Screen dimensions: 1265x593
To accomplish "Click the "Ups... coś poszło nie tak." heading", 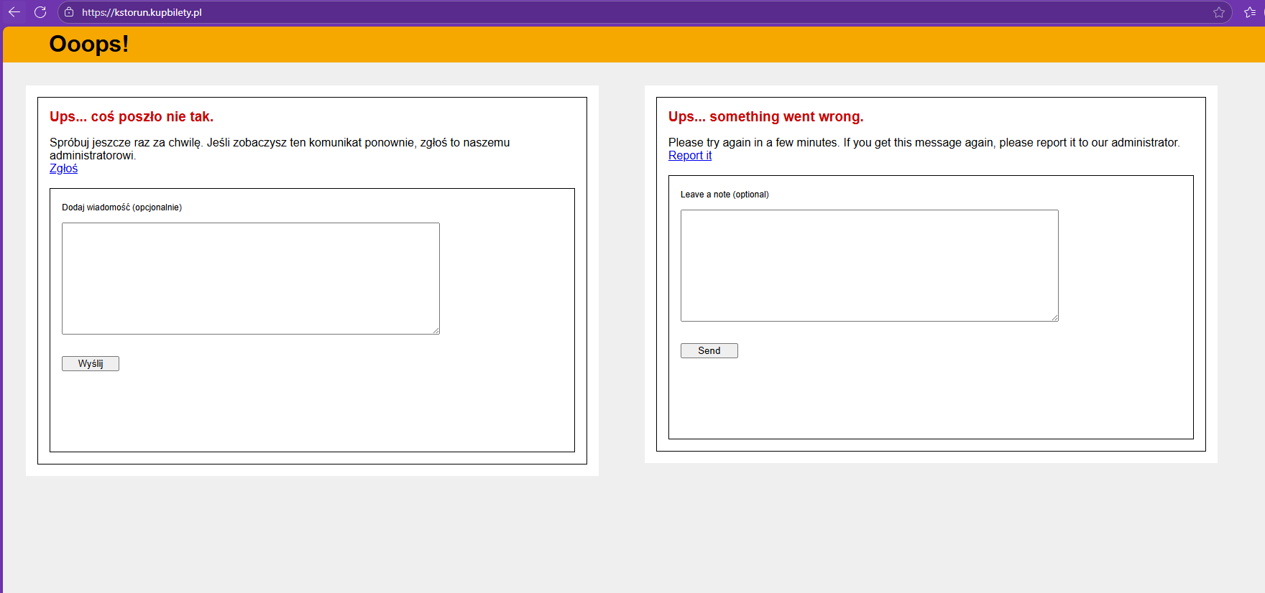I will click(x=132, y=116).
